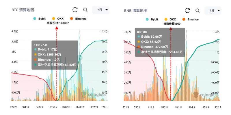Click x-axis label 881.8 on BNB chart
231x115 pixels.
[178, 107]
